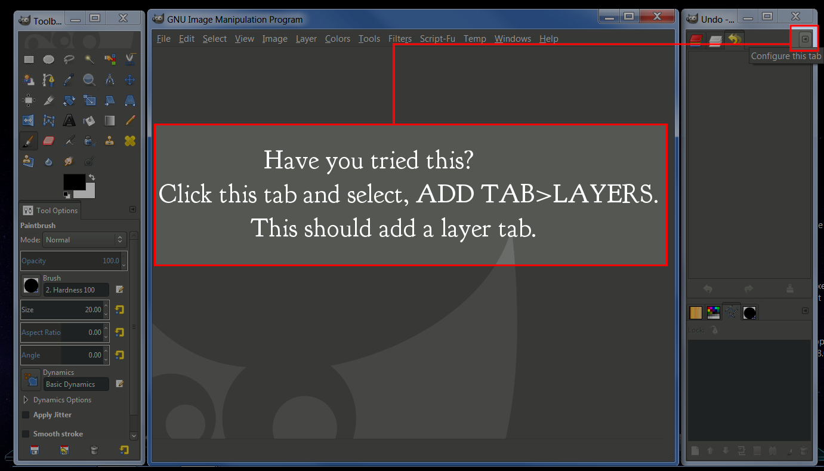
Task: Select the Free Select lasso tool
Action: 69,59
